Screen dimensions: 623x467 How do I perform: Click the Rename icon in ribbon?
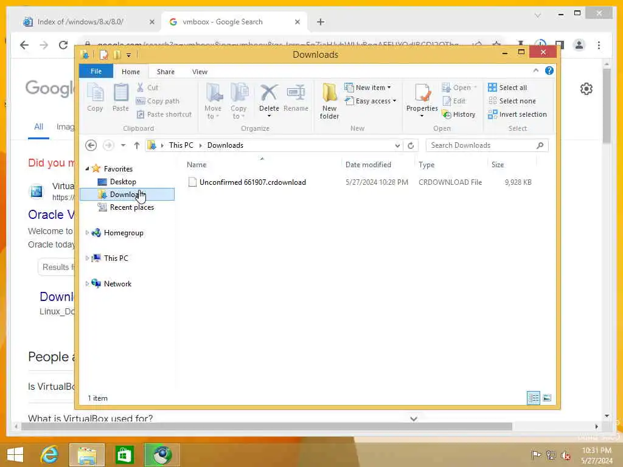296,97
